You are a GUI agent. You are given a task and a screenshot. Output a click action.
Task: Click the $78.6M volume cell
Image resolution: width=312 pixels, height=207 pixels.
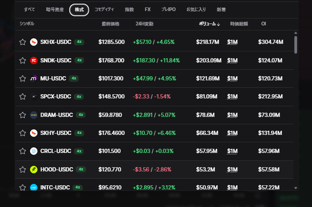(x=205, y=115)
